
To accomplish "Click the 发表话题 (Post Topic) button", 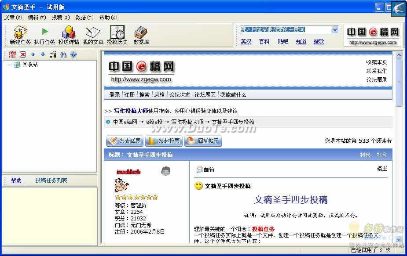I will click(x=125, y=141).
